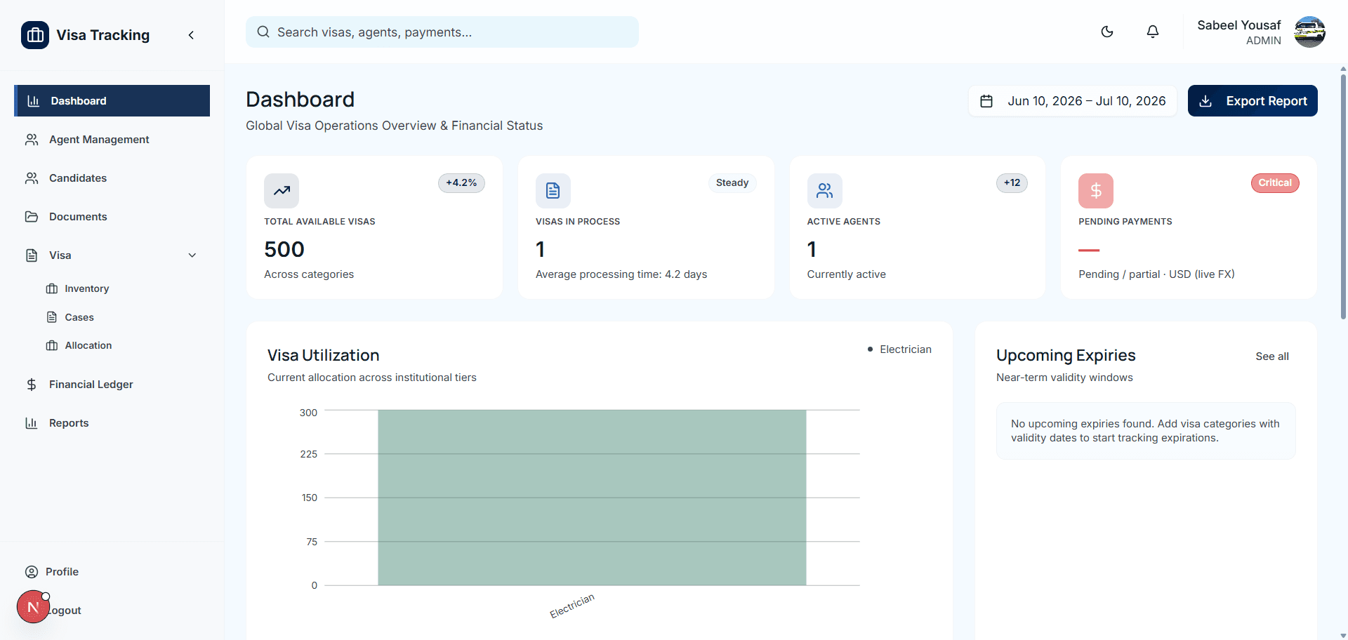Click the calendar icon in the date range
1348x640 pixels.
(986, 101)
